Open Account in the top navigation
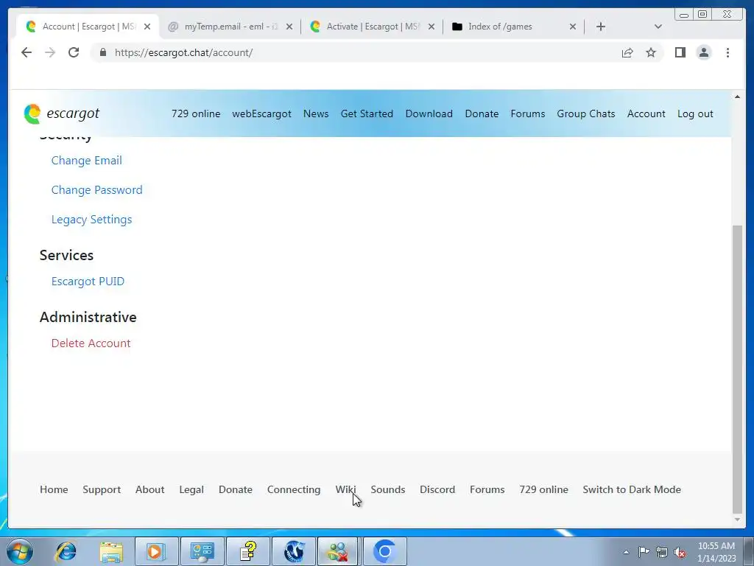 (x=646, y=114)
